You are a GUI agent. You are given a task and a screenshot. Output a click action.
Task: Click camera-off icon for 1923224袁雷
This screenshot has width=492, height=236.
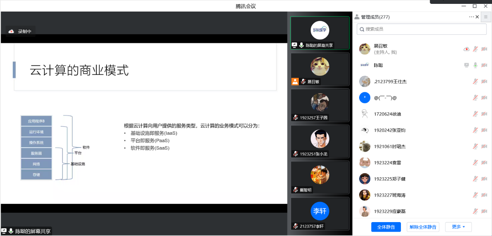point(484,163)
